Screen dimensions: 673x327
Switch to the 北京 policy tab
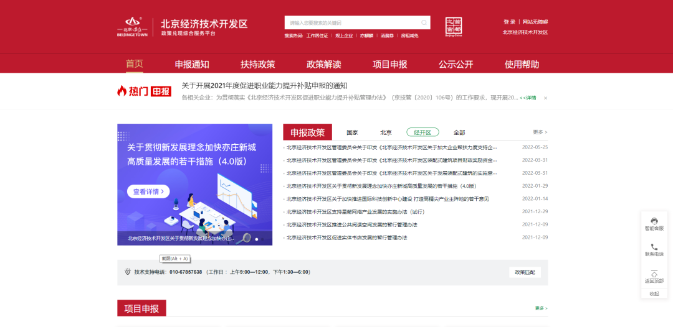(386, 132)
